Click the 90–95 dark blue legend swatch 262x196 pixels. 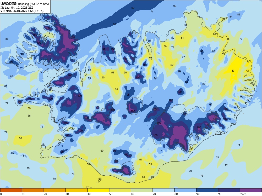(207, 190)
